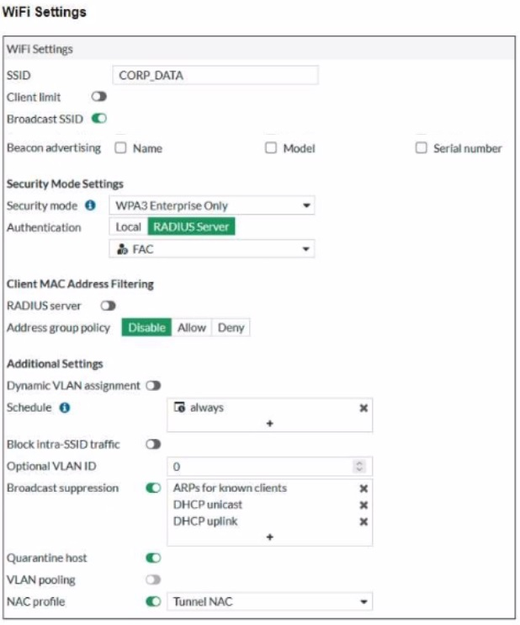Add a broadcast suppression type with plus
This screenshot has height=625, width=520.
click(270, 537)
